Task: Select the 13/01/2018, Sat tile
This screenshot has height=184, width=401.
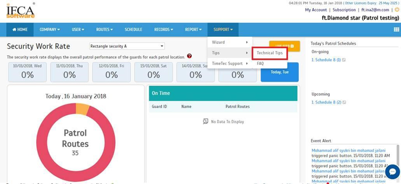Action: 153,72
